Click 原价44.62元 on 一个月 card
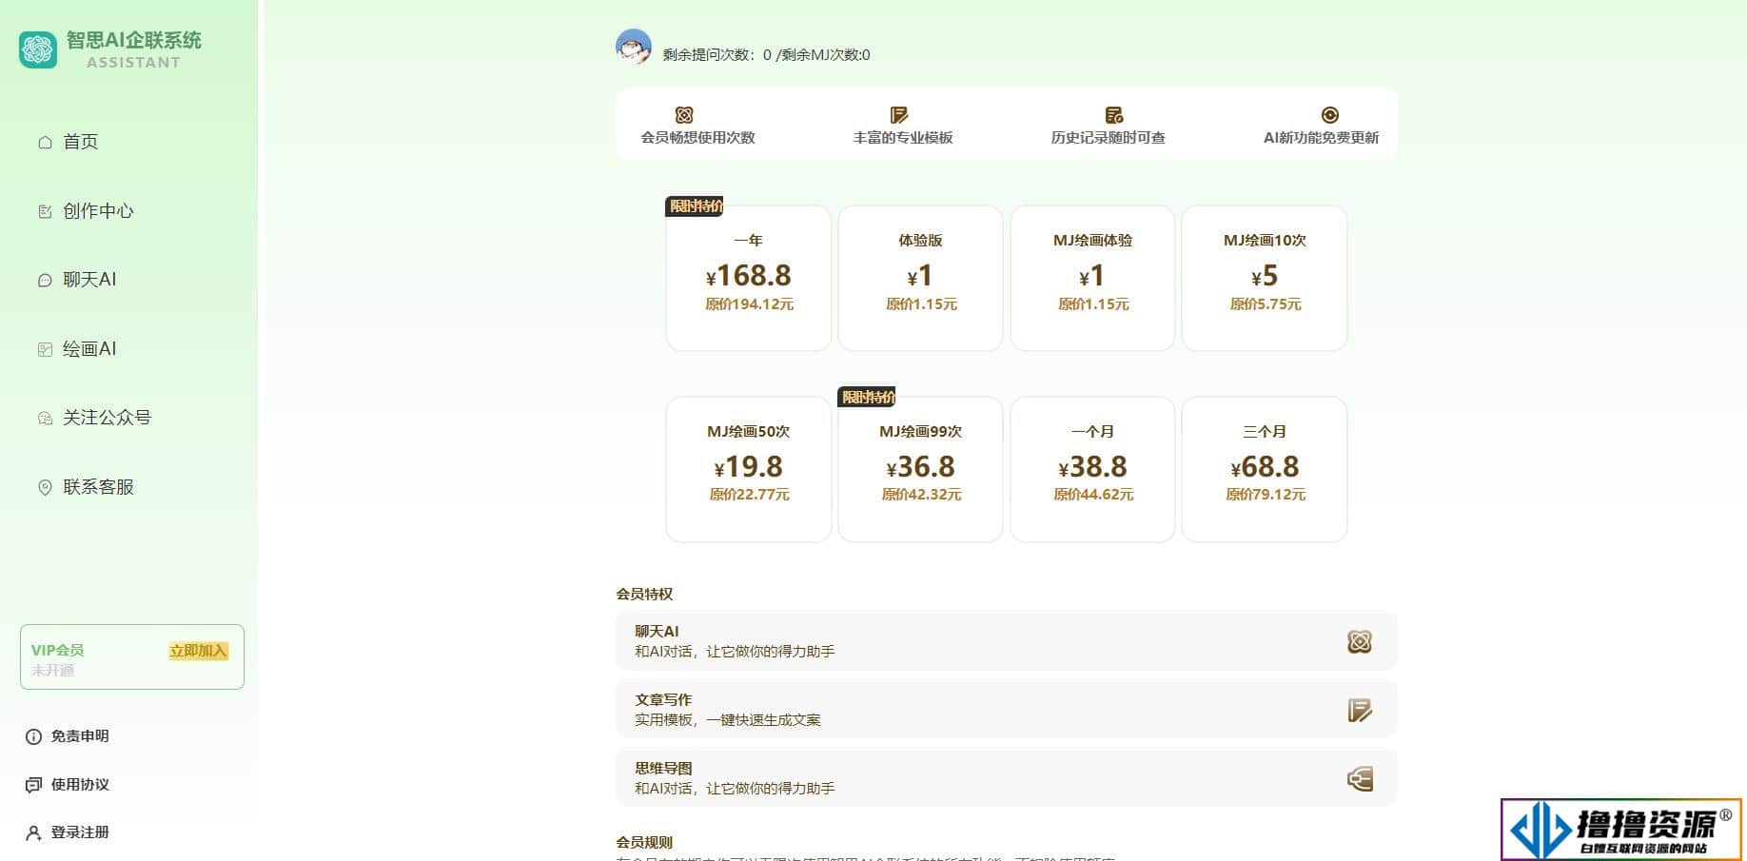The image size is (1747, 861). (1093, 495)
